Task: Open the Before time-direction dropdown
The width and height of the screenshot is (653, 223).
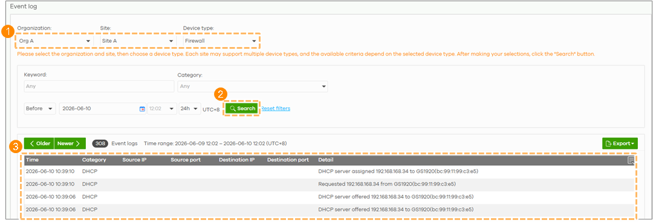Action: coord(40,109)
